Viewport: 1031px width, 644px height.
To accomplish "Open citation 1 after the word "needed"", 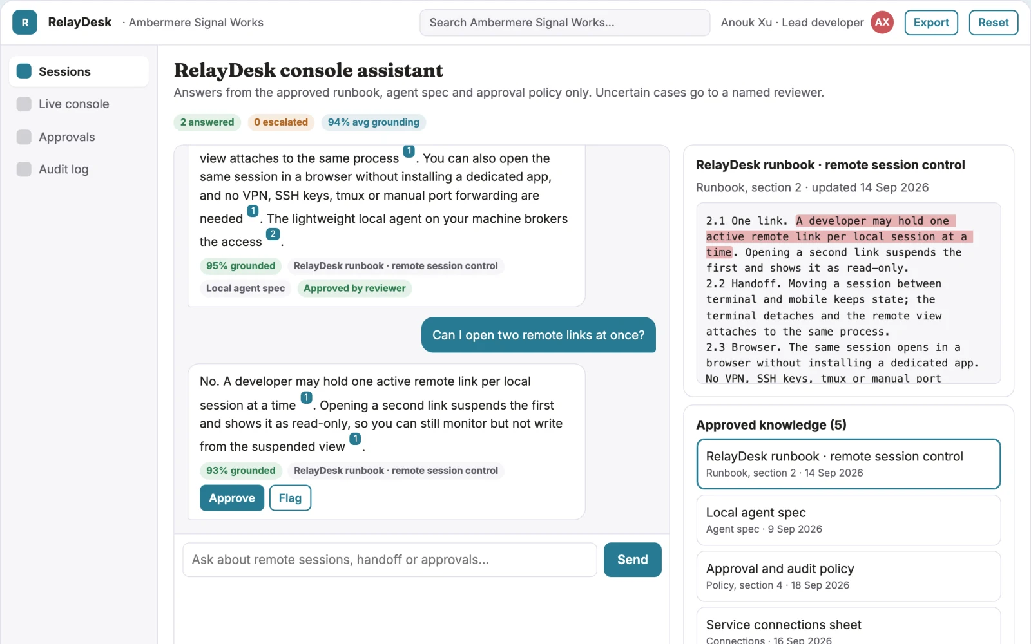I will click(x=253, y=211).
